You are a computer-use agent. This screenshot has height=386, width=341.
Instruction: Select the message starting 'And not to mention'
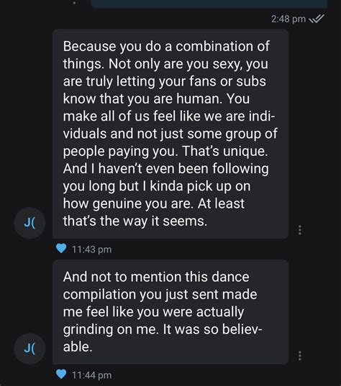tap(170, 312)
